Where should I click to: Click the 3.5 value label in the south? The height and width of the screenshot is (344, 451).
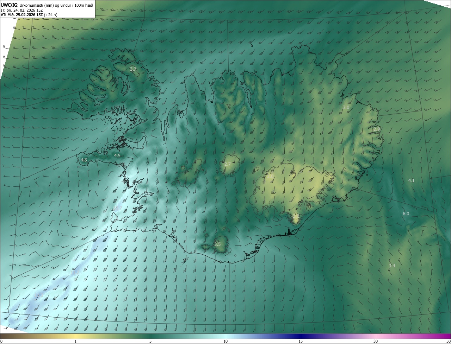(x=217, y=244)
